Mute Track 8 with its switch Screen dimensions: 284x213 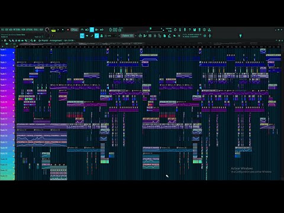pyautogui.click(x=14, y=93)
